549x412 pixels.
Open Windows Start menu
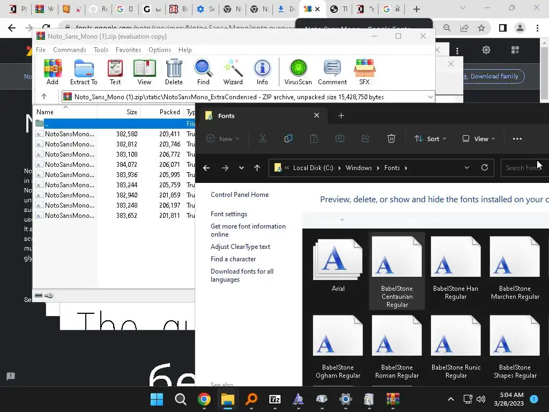coord(157,399)
